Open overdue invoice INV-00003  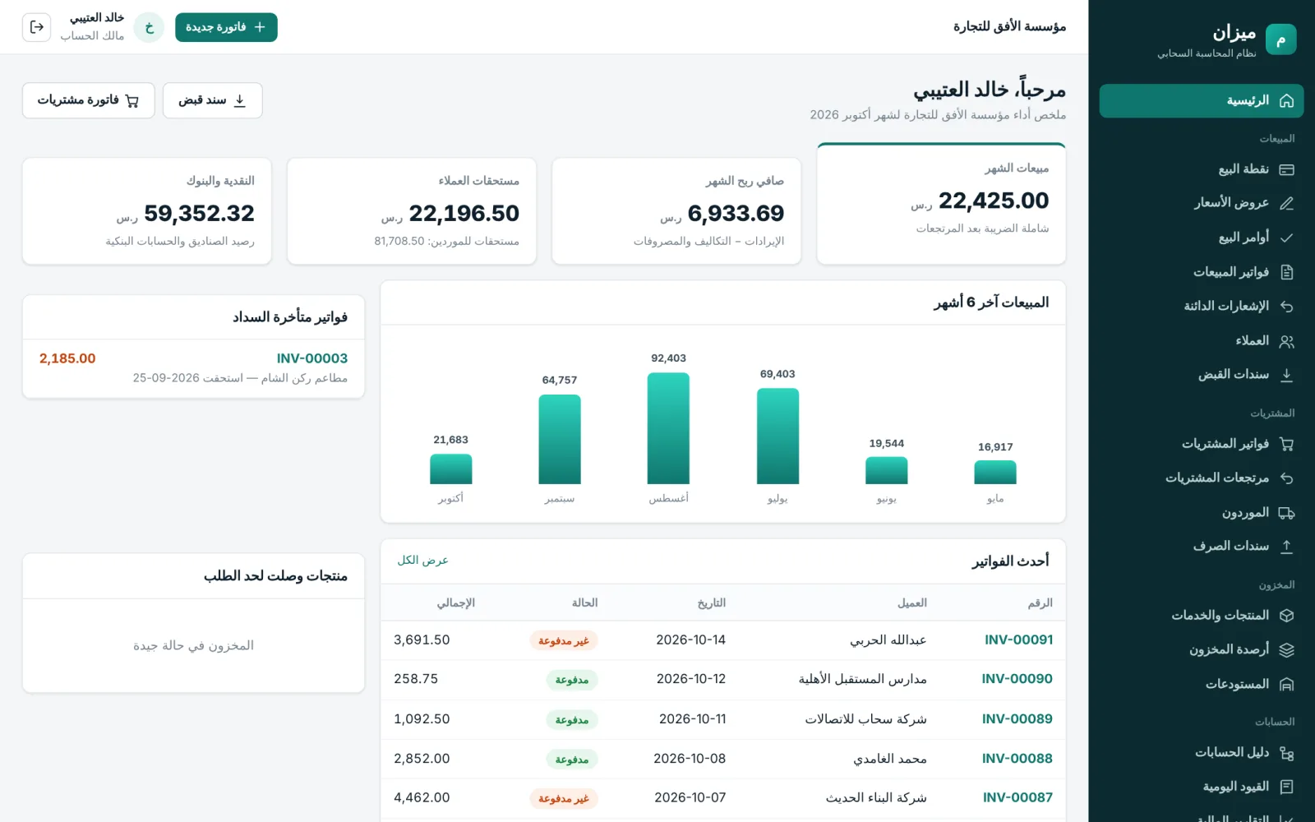tap(312, 358)
